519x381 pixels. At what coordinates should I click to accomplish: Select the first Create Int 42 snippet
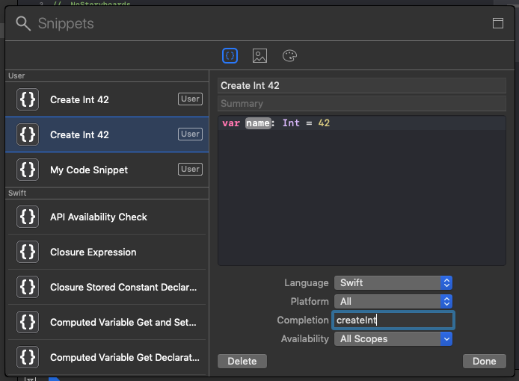tap(107, 99)
